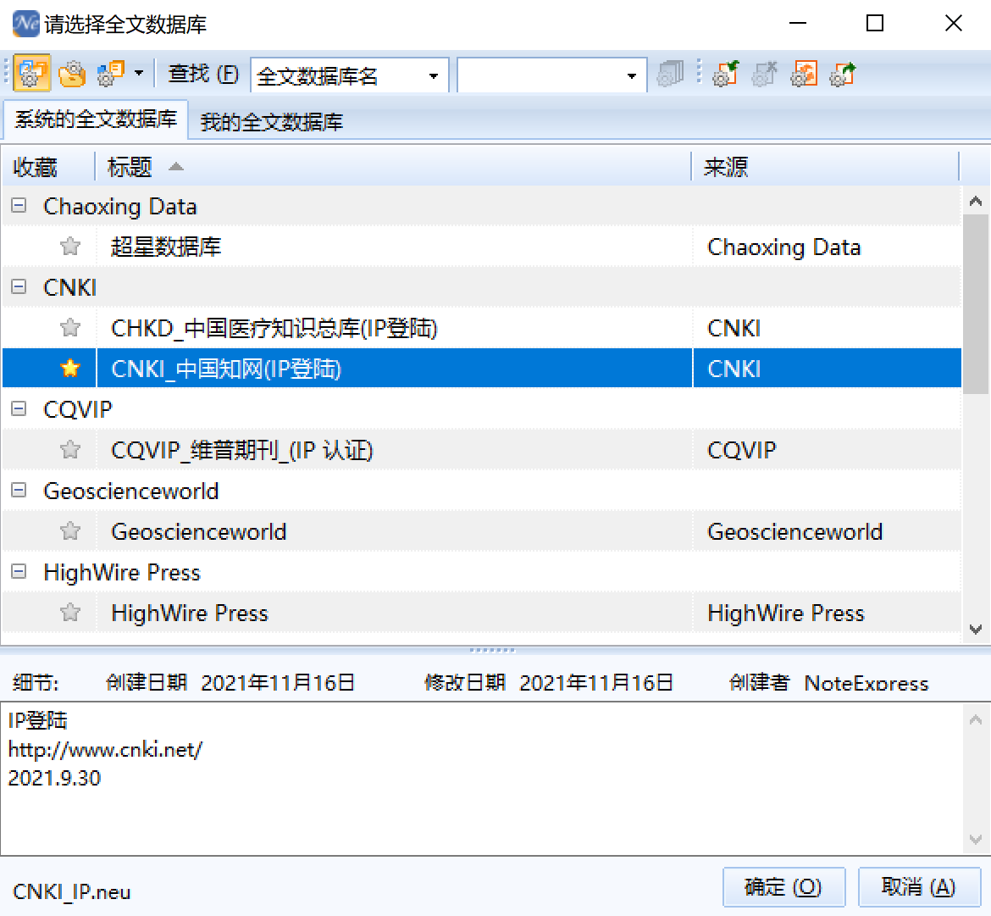Select the CNKI_中国知网(IP登陆) row title
The image size is (991, 916).
click(226, 369)
